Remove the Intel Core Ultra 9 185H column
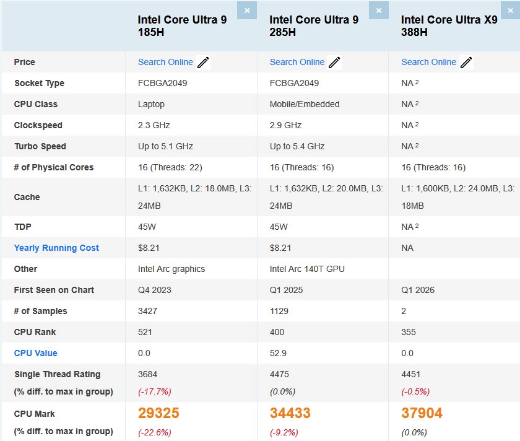520x441 pixels. (247, 11)
